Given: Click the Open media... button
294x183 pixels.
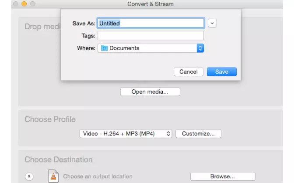Looking at the screenshot, I should 150,92.
